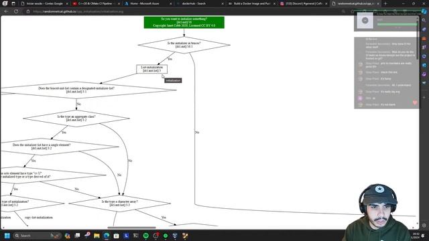
Task: Open the Edge profile icon at top left
Action: [5, 3]
